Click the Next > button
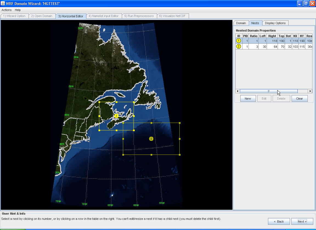The height and width of the screenshot is (230, 316). pyautogui.click(x=302, y=221)
